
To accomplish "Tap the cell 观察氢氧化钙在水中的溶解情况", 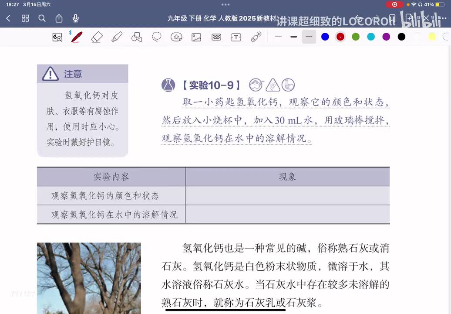I will coord(111,214).
